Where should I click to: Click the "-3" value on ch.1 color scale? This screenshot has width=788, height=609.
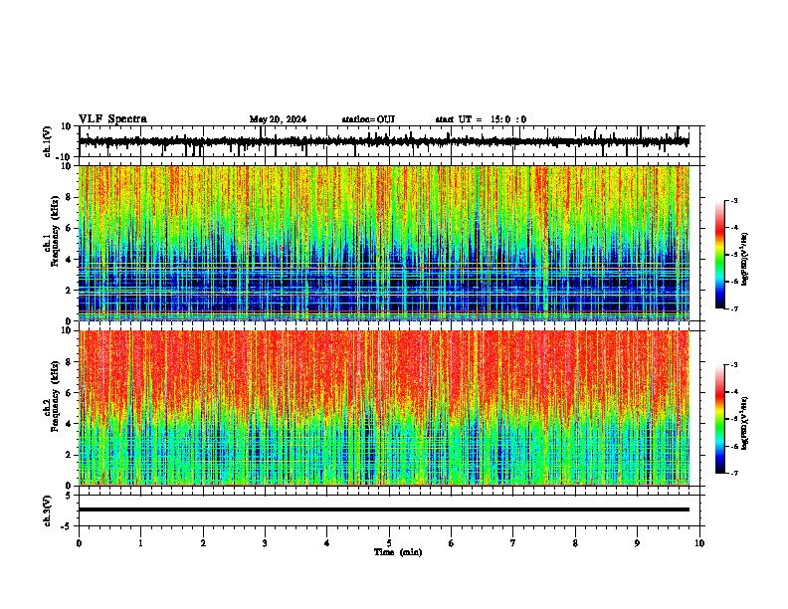pos(734,201)
